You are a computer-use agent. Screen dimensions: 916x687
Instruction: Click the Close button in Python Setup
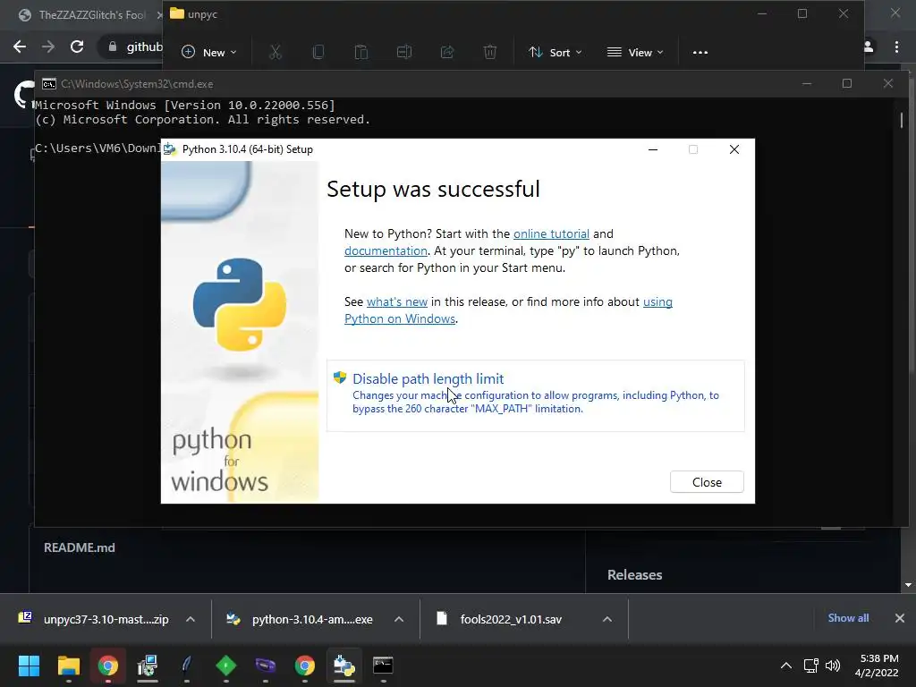[x=707, y=482]
